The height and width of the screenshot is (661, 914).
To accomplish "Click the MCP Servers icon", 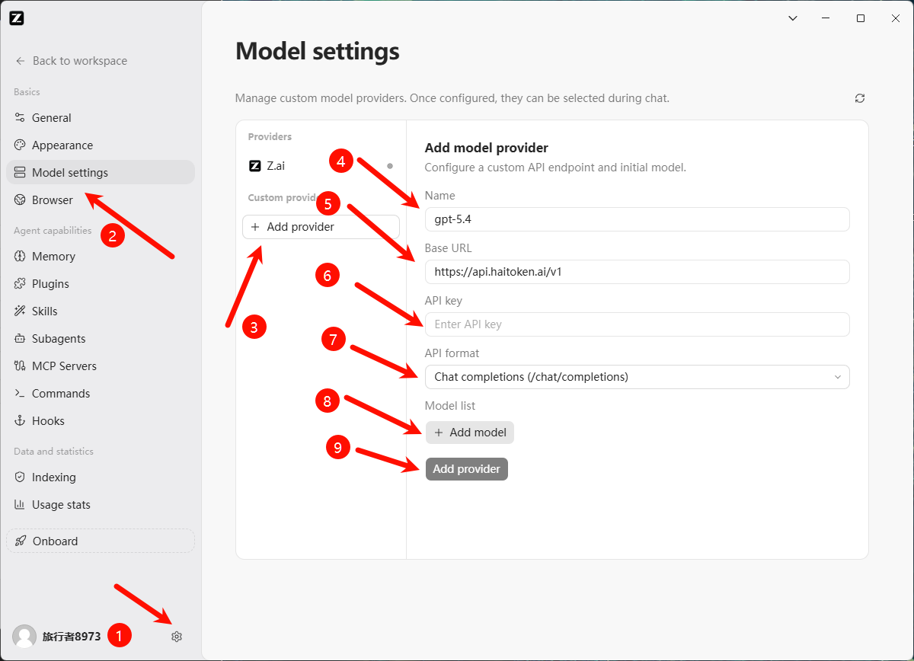I will pos(20,366).
